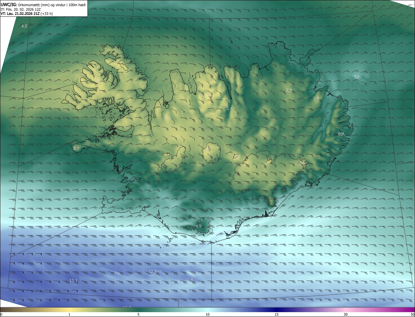Click the 4.9 value label on the map
The height and width of the screenshot is (317, 415).
[198, 226]
